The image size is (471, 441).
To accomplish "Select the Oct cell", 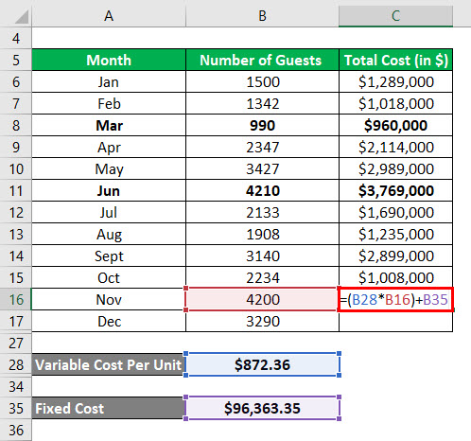I will 109,277.
